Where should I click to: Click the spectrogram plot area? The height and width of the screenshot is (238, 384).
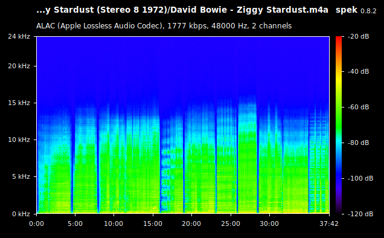(x=183, y=125)
